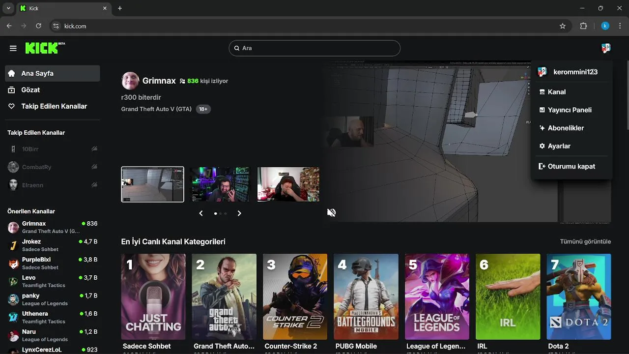Click Naru channel avatar
The height and width of the screenshot is (354, 629).
[13, 335]
